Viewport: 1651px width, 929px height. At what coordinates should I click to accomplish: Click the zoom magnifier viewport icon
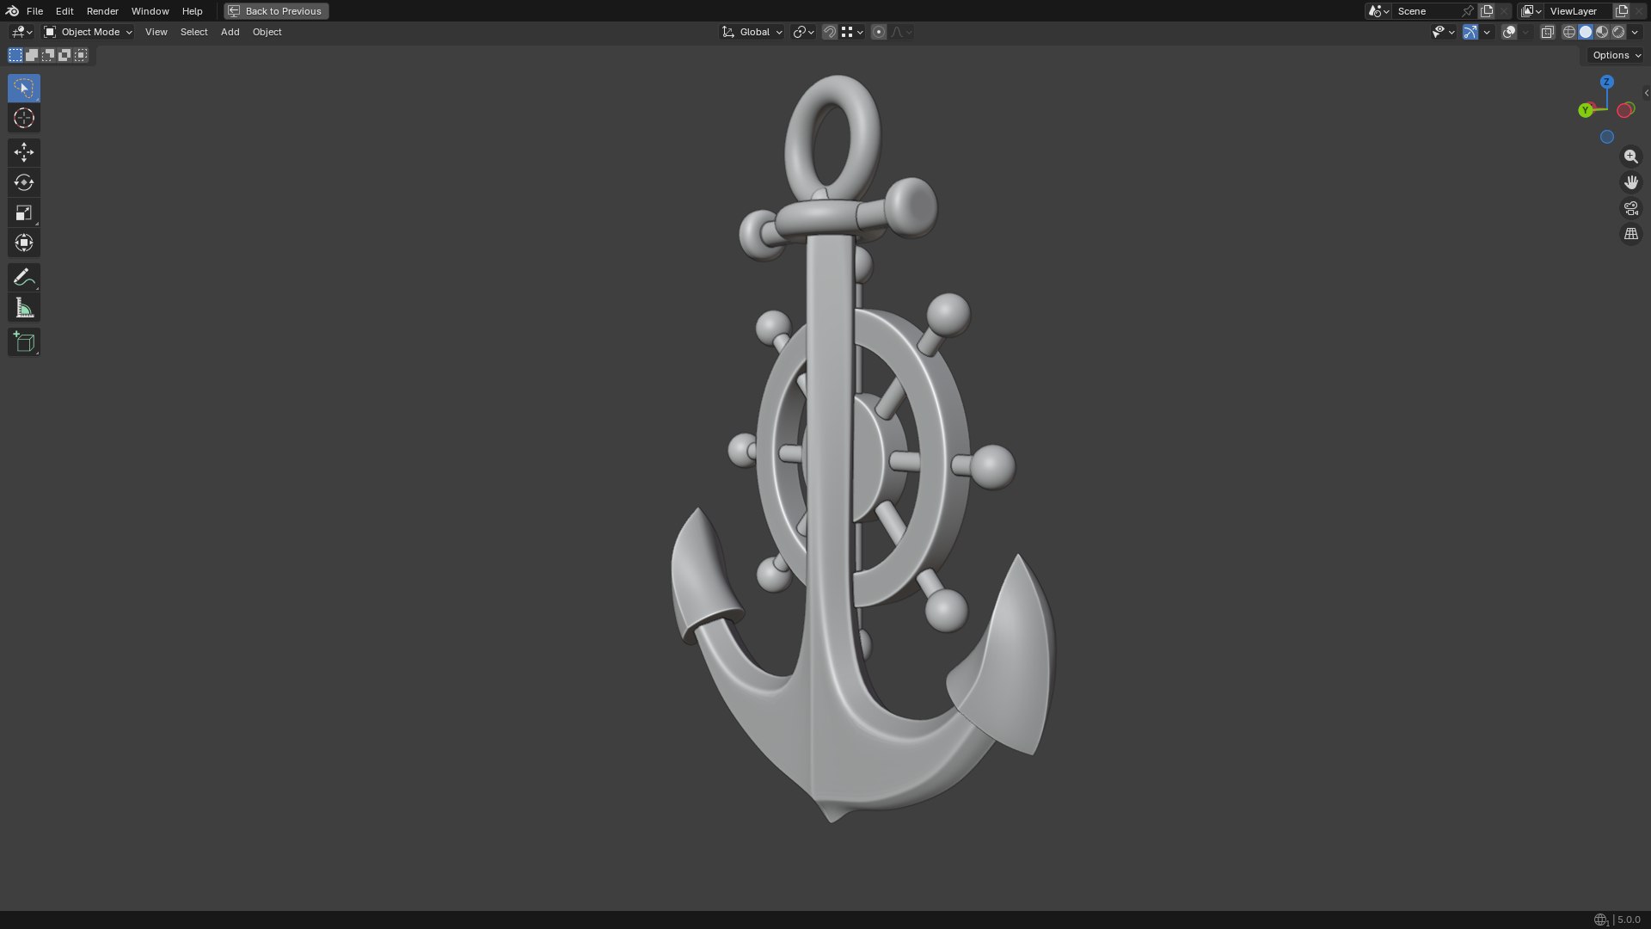[x=1630, y=157]
